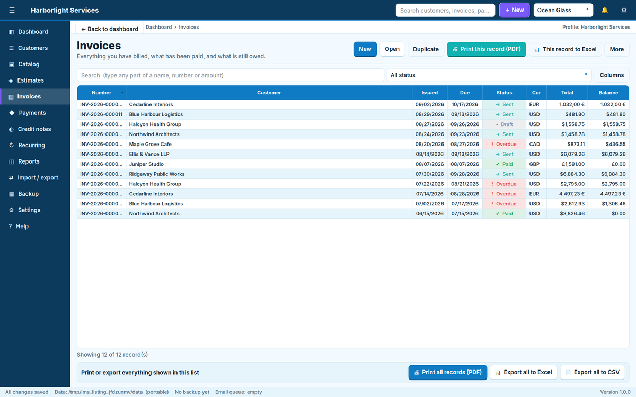Click the 4.497,23 € total cell
This screenshot has width=636, height=397.
[x=567, y=194]
